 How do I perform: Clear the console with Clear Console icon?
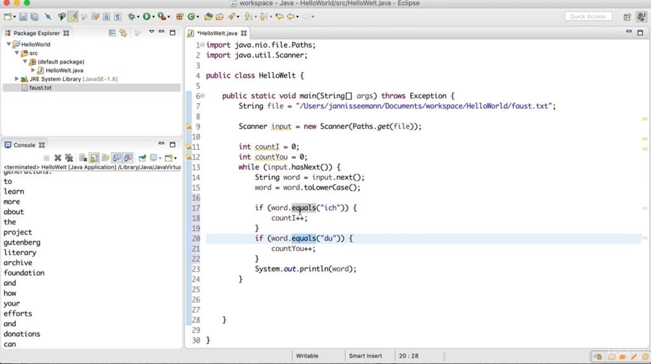click(83, 158)
